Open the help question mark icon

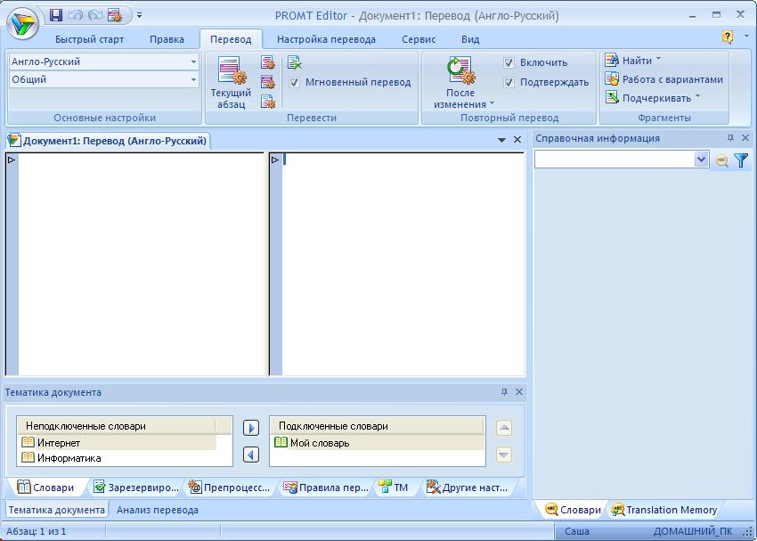tap(728, 37)
